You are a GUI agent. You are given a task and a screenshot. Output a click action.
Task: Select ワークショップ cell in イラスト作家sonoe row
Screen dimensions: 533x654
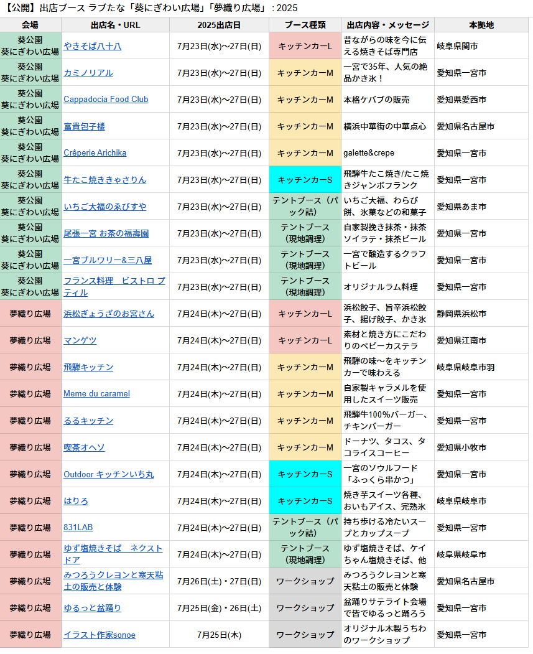pos(305,635)
